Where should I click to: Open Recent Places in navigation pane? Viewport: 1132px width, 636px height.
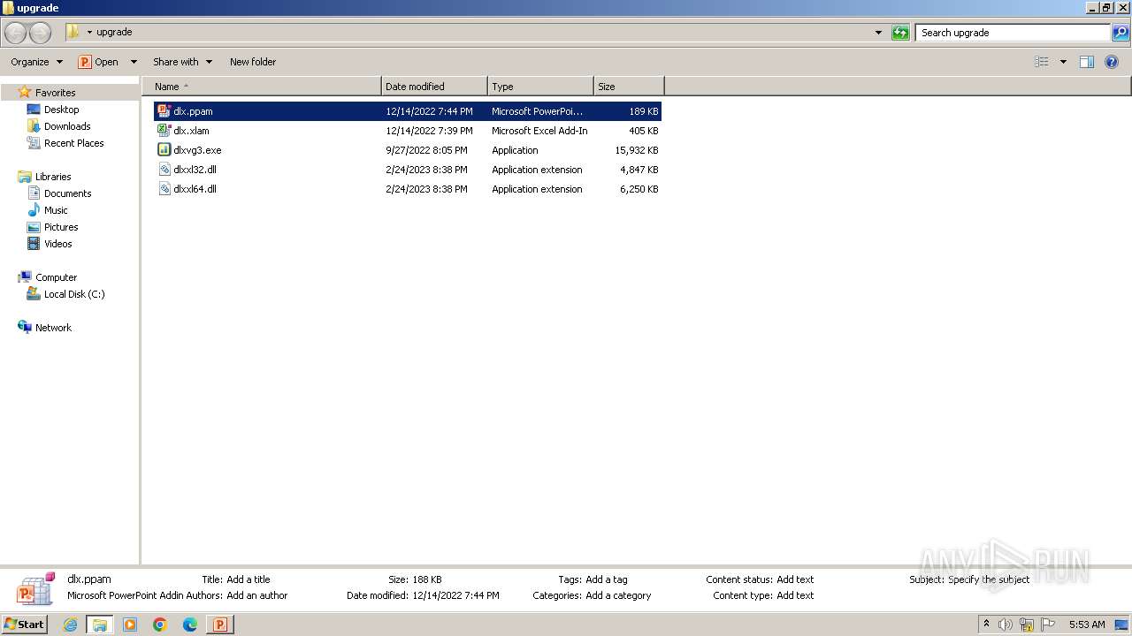click(x=73, y=143)
